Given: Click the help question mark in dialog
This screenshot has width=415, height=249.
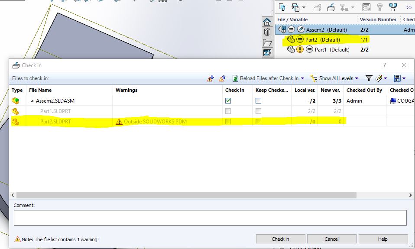Looking at the screenshot, I should [384, 65].
